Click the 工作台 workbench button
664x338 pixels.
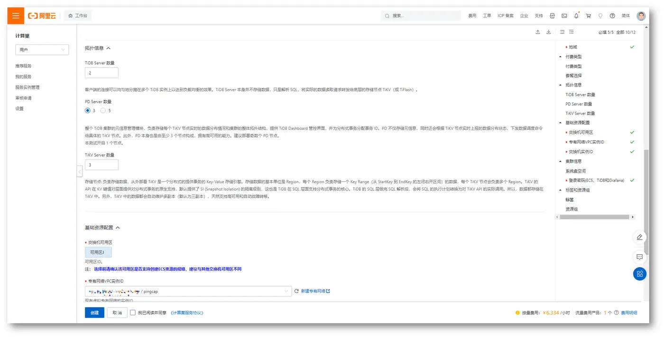78,16
